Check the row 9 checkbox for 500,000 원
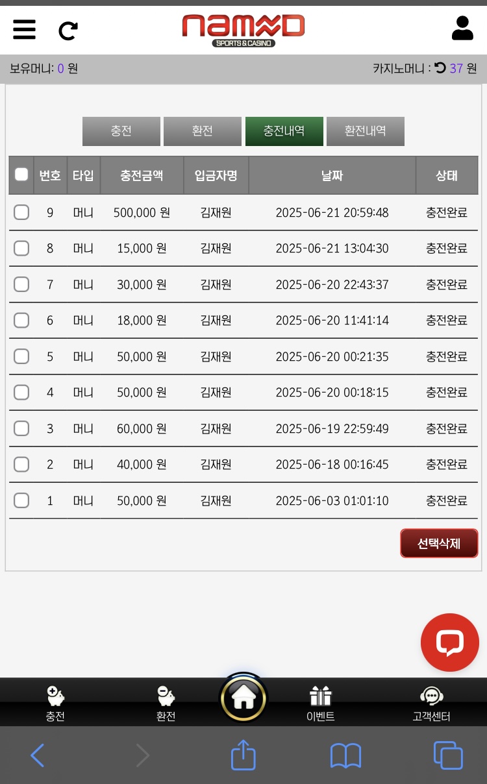487x784 pixels. tap(21, 212)
